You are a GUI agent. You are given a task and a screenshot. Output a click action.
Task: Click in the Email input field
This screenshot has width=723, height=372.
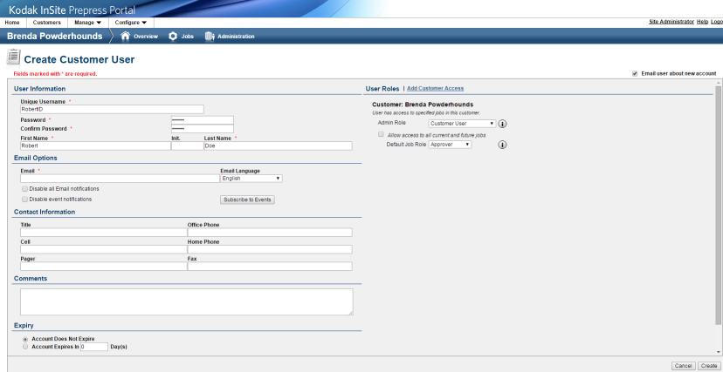pos(120,179)
